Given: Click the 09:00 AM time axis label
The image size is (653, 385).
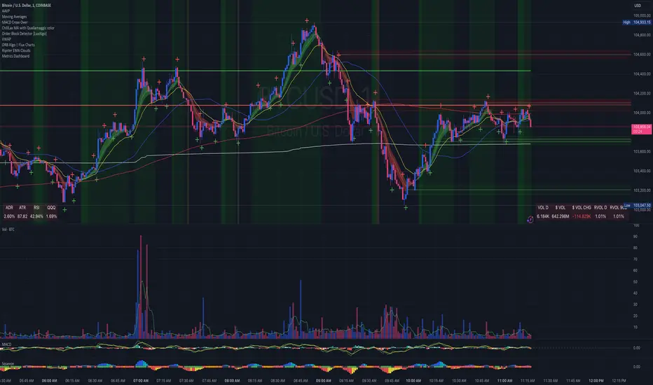Looking at the screenshot, I should click(323, 380).
